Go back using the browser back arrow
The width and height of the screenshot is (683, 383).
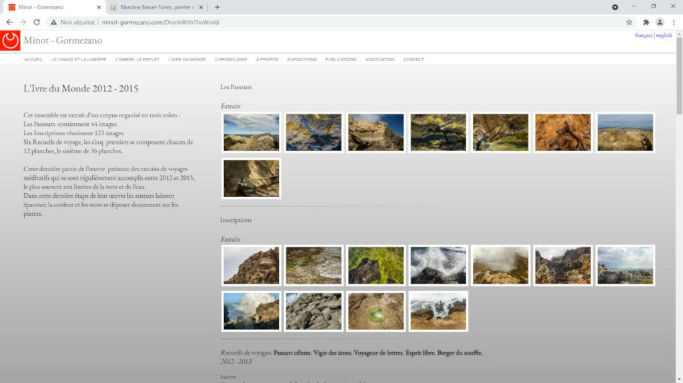pyautogui.click(x=9, y=22)
